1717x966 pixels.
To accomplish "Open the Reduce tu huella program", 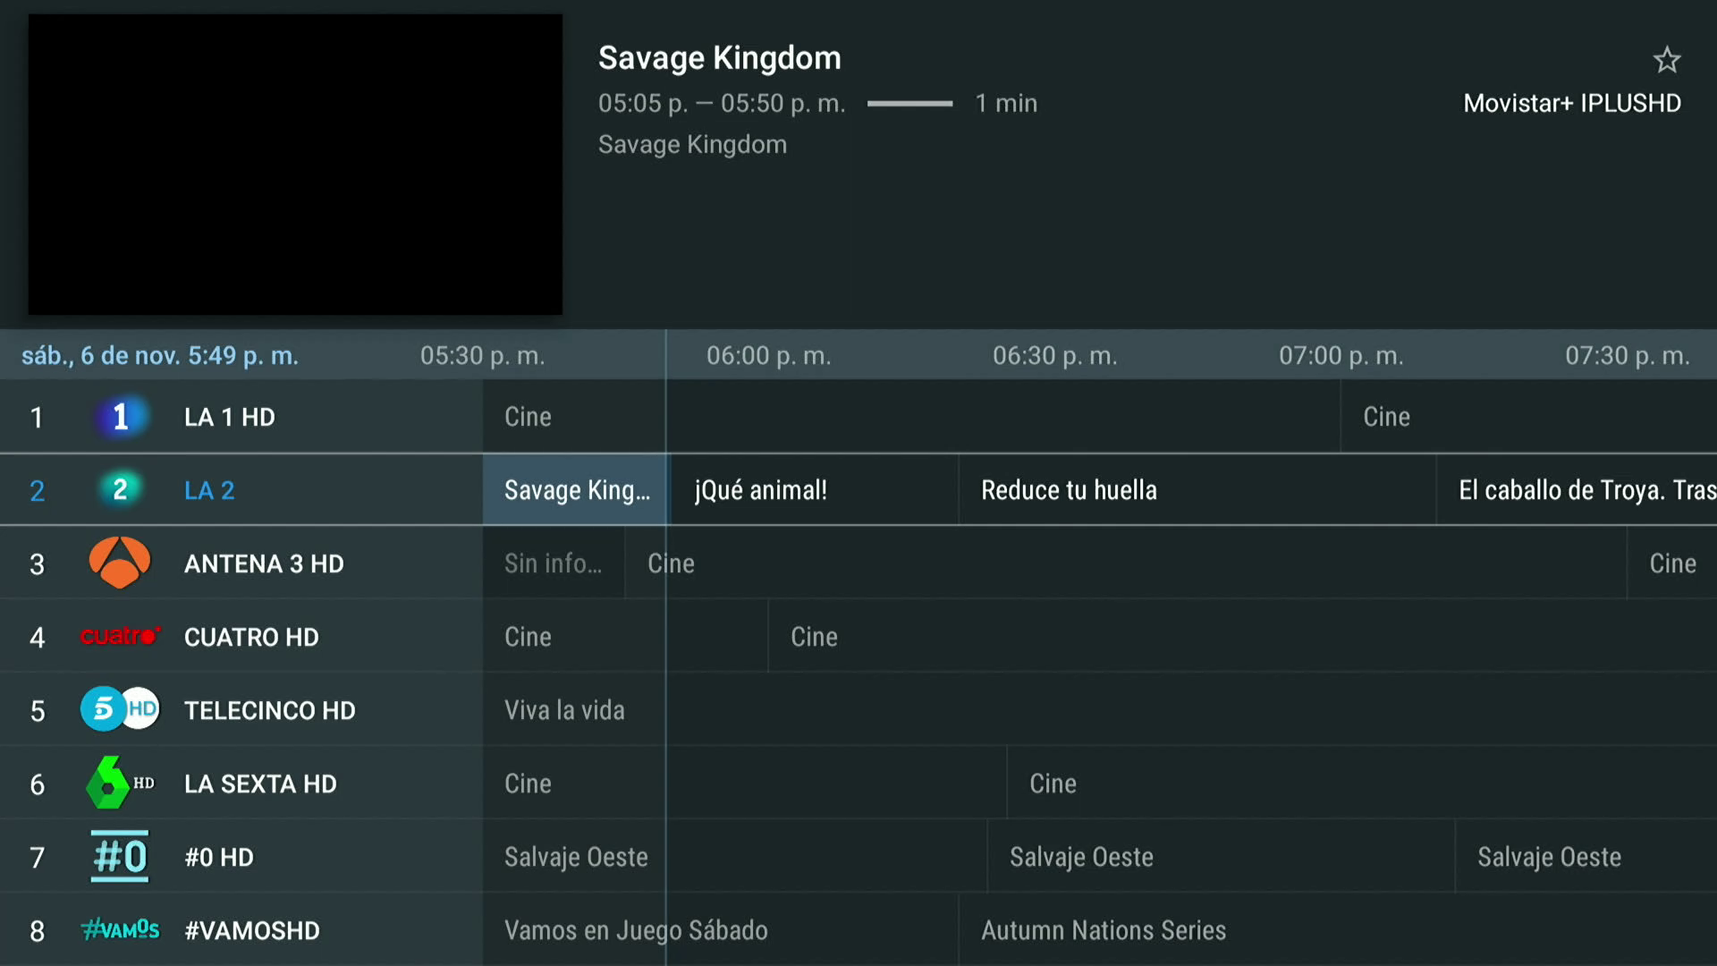I will click(1197, 490).
